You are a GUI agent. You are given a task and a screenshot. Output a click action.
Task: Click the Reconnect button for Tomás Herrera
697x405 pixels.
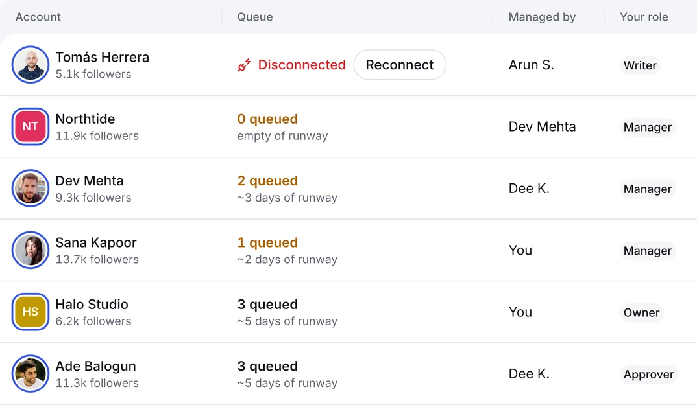pos(400,65)
